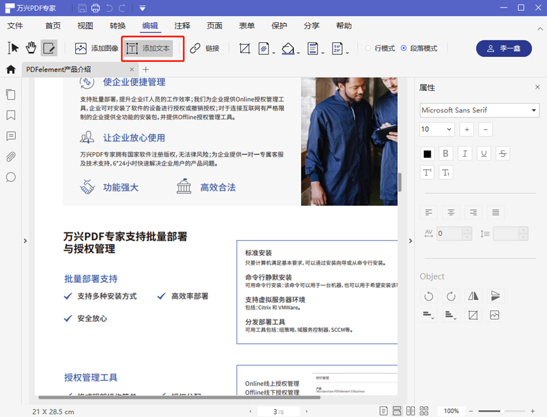Viewport: 547px width, 417px height.
Task: Open the font size dropdown
Action: point(436,129)
